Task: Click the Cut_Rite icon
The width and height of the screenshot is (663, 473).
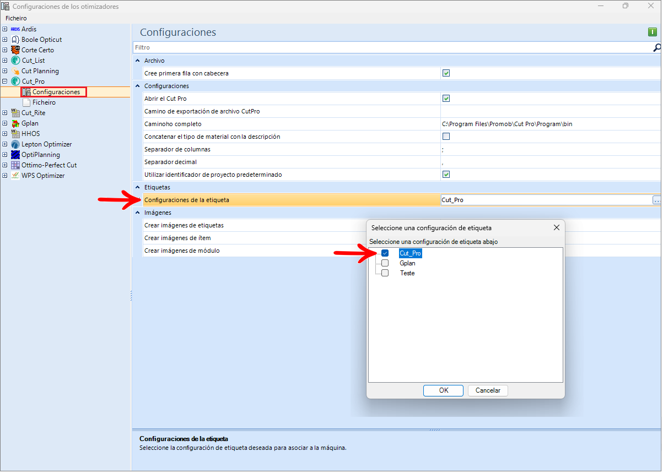Action: tap(15, 113)
